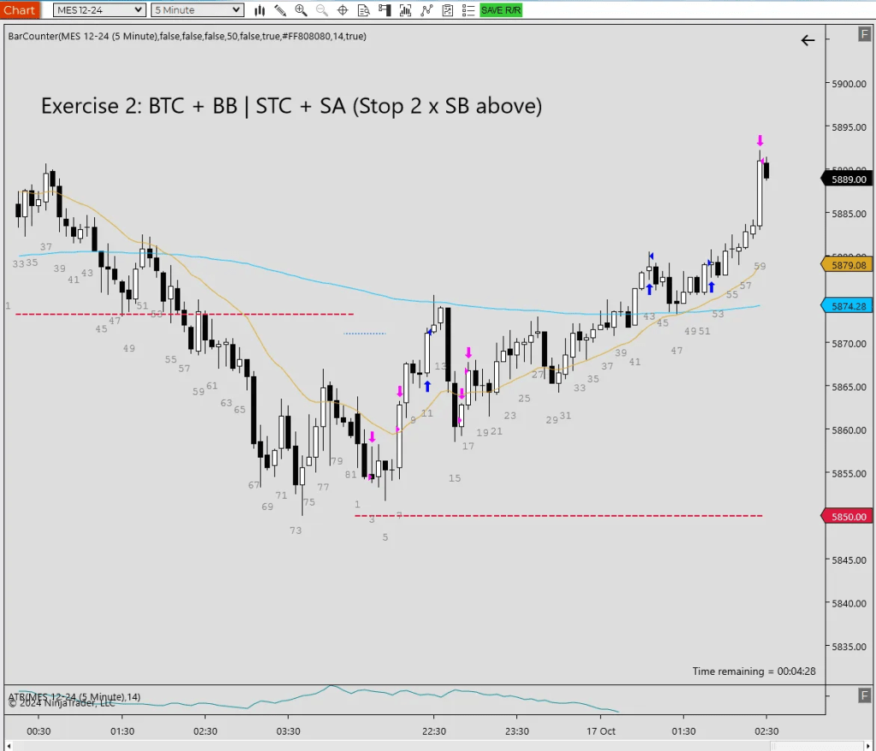
Task: Click the blue 5874.28 price marker
Action: [x=848, y=306]
